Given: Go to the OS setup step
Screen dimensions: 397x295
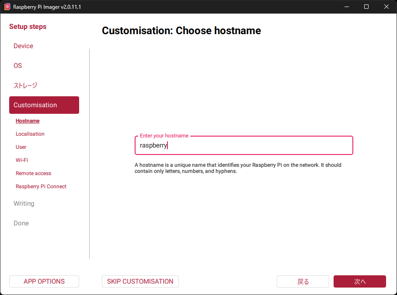Looking at the screenshot, I should [x=18, y=66].
